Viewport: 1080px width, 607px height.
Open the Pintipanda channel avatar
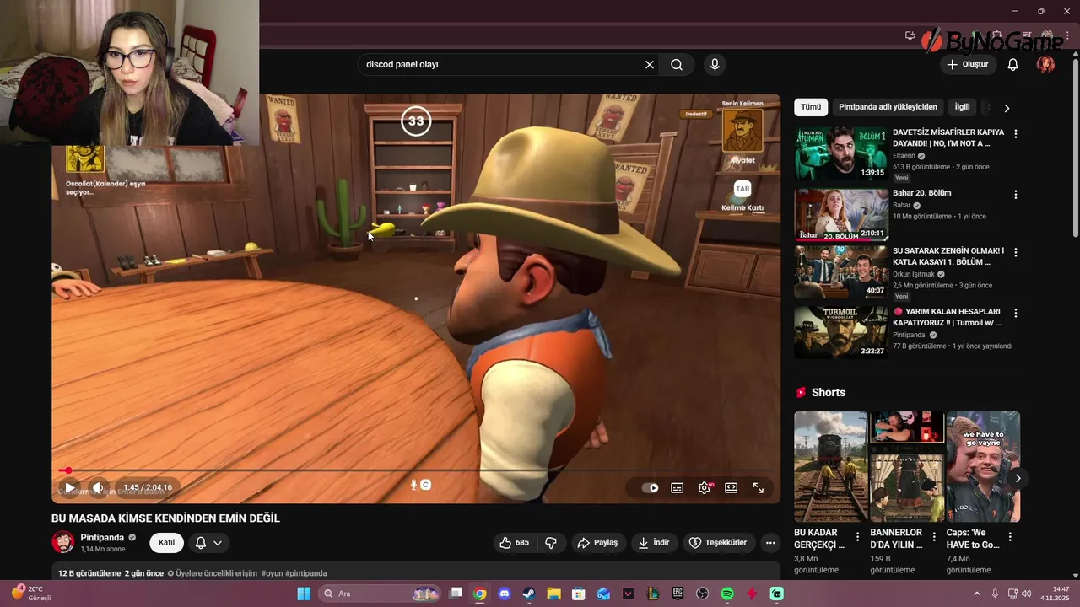[x=63, y=542]
